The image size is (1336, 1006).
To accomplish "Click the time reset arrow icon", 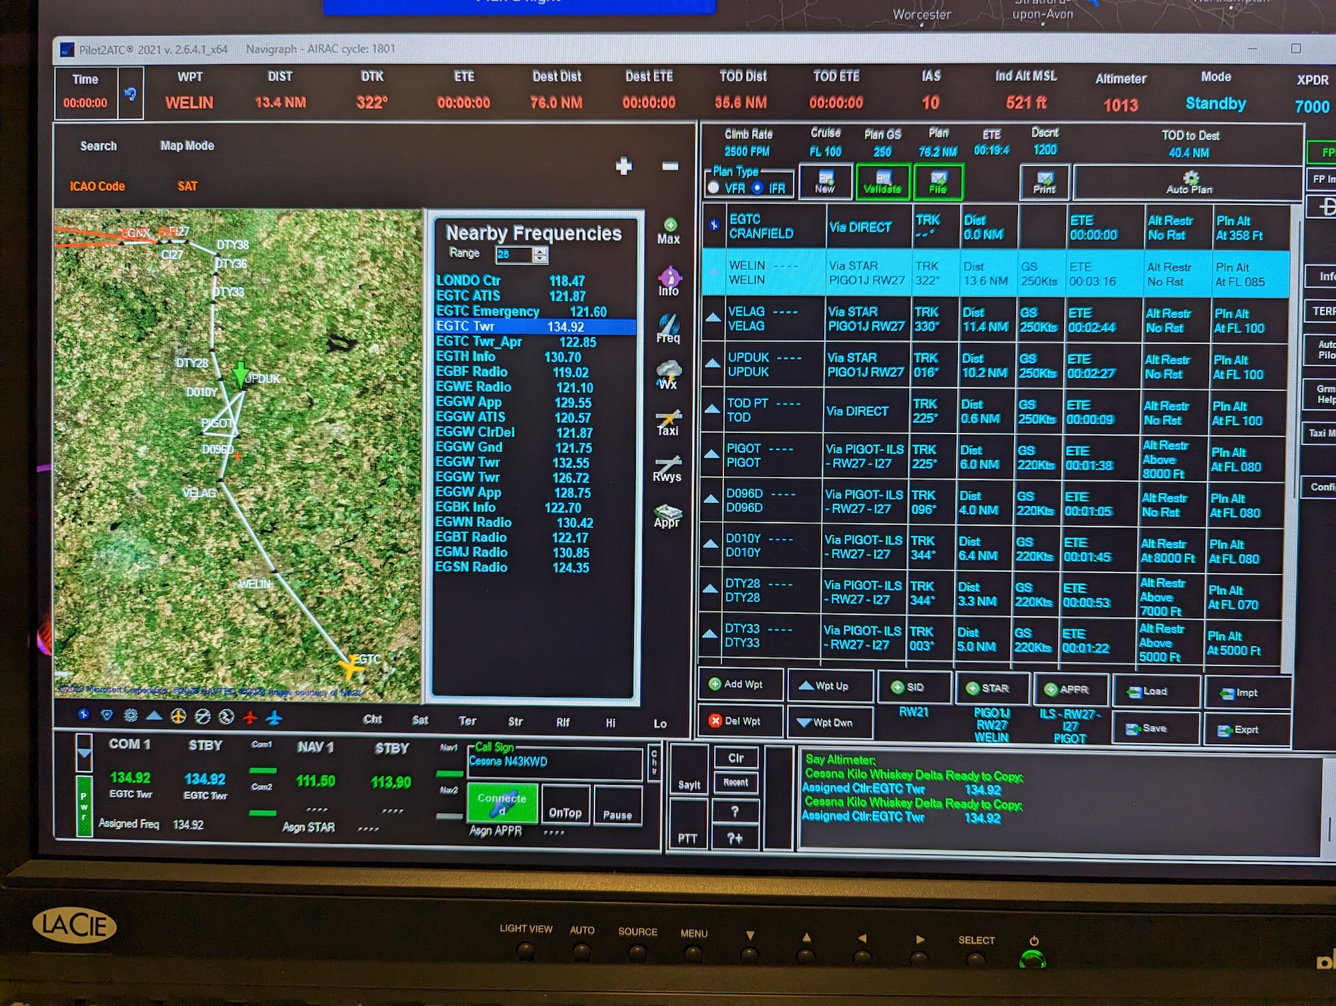I will (131, 94).
